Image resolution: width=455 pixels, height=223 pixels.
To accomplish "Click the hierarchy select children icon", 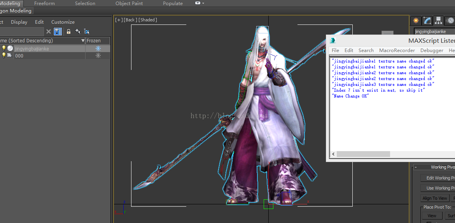I will click(x=86, y=31).
